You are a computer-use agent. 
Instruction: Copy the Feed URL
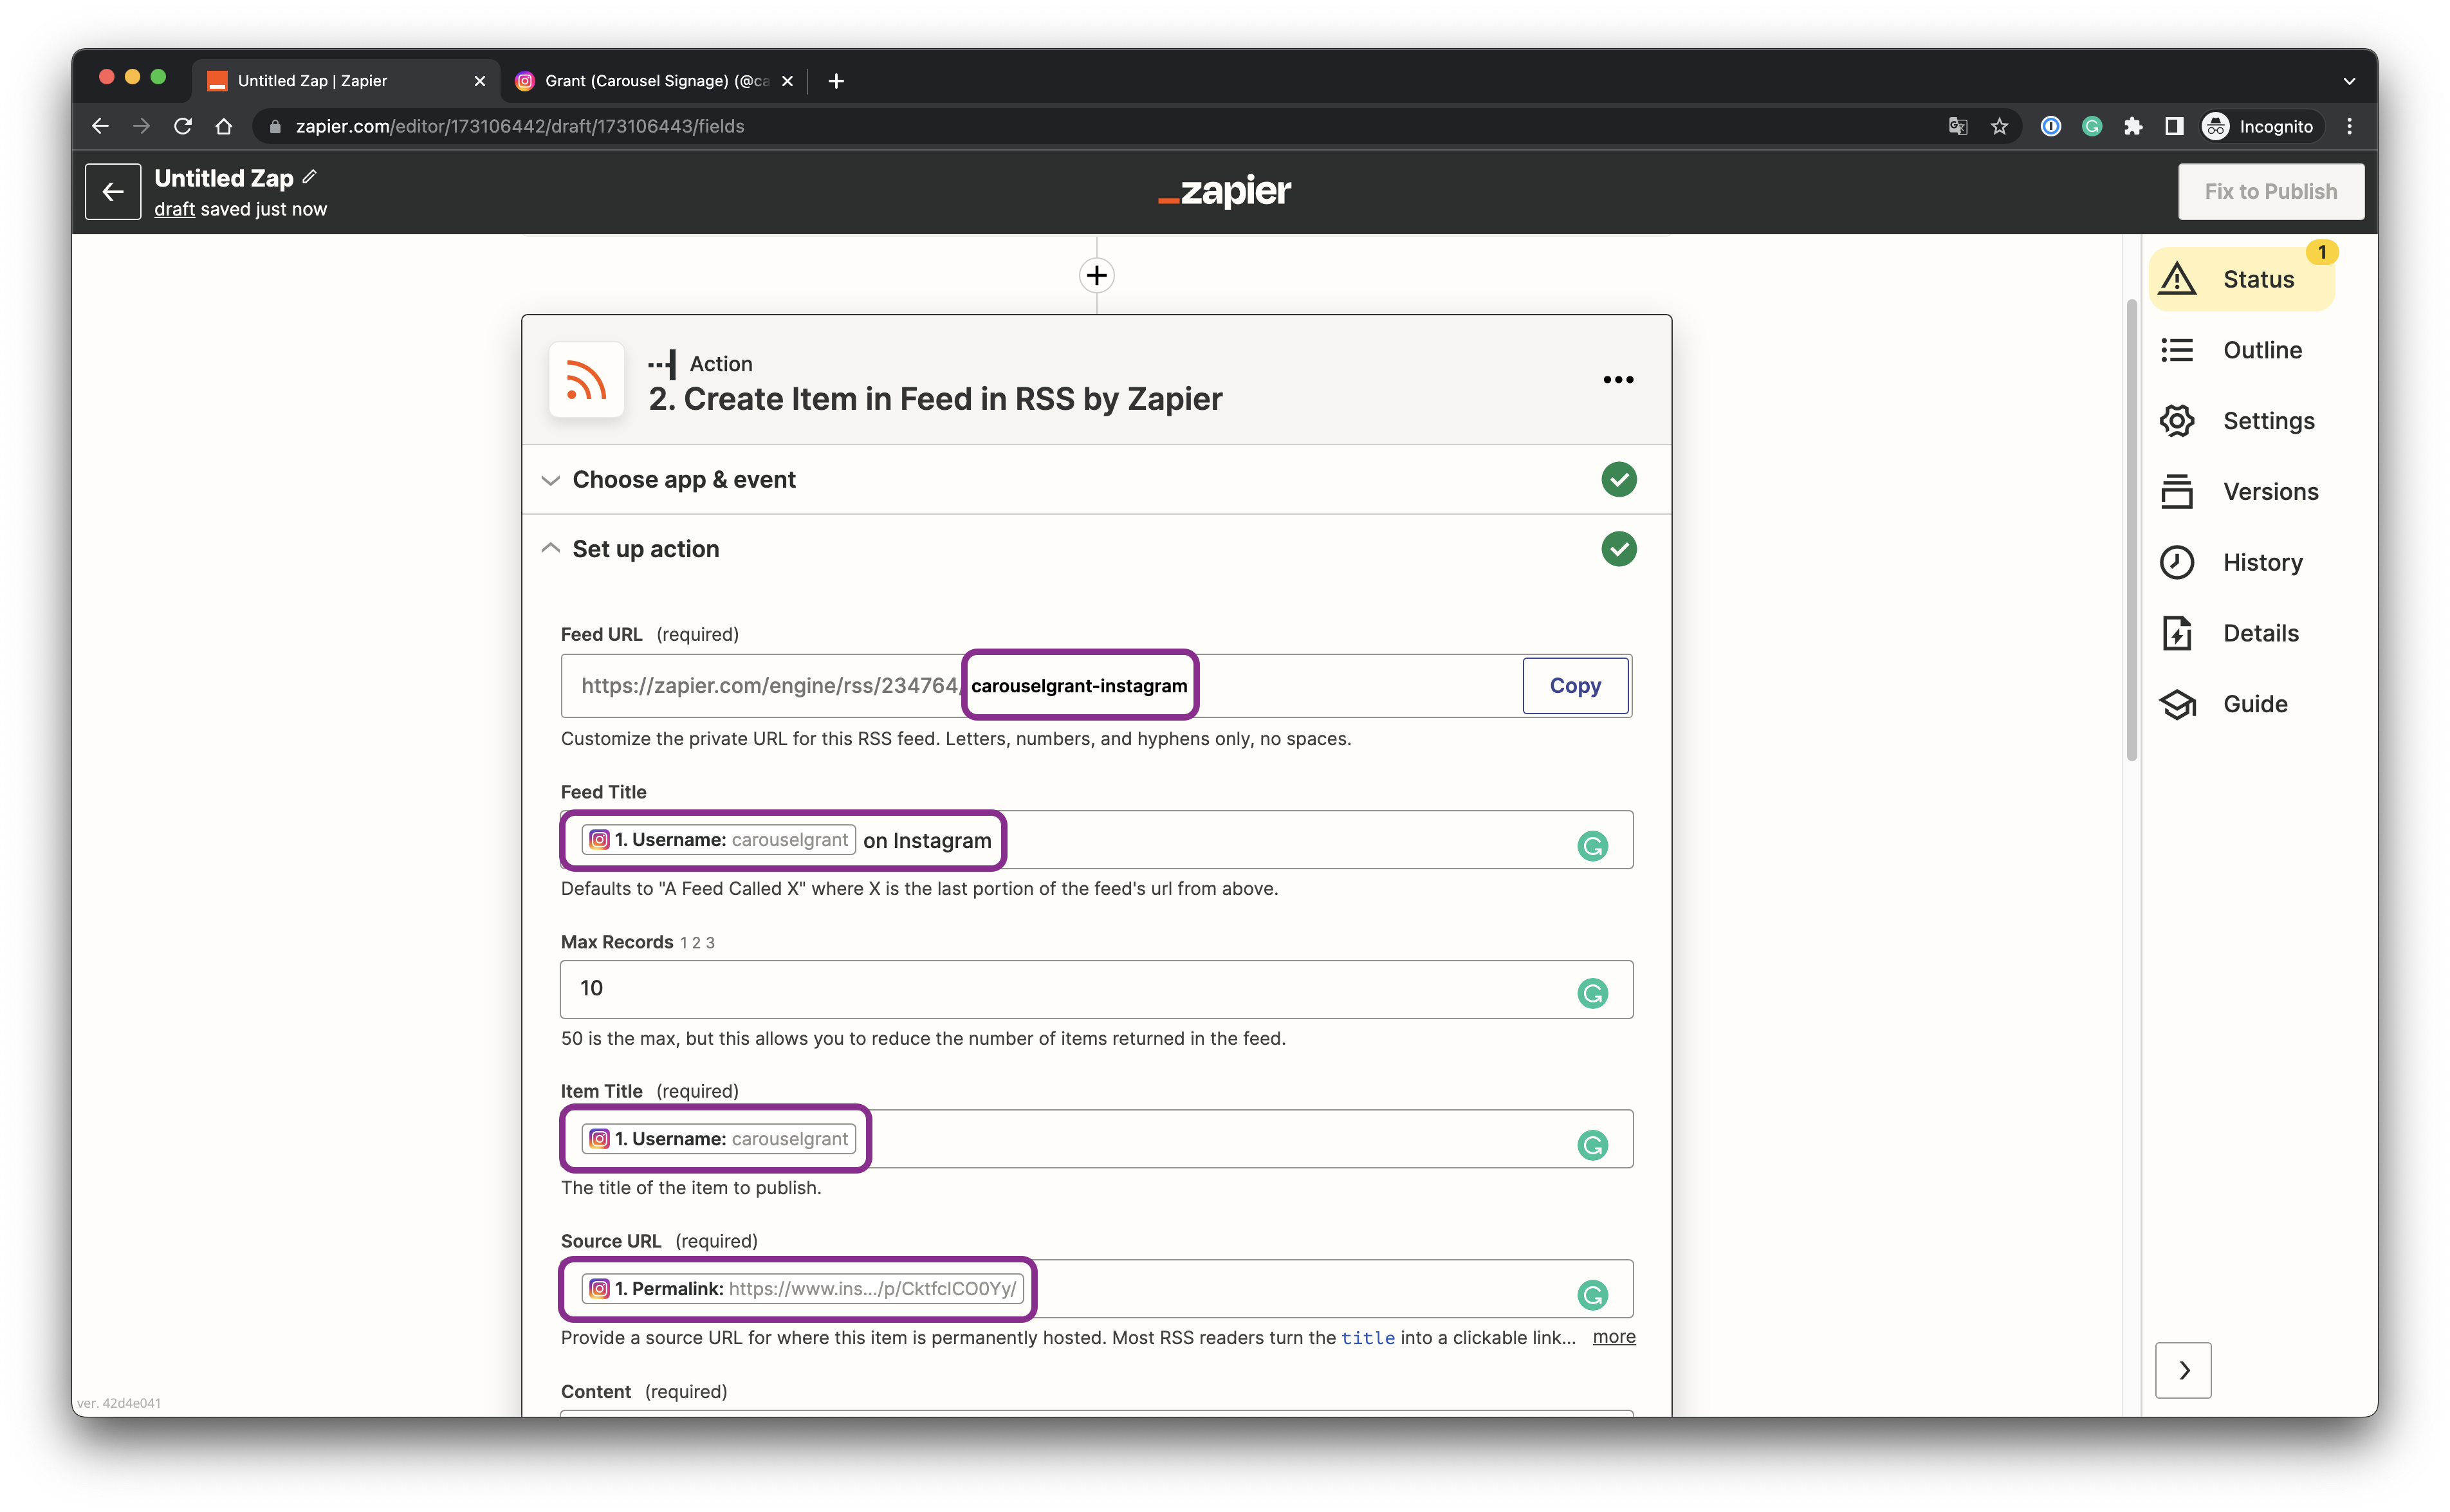point(1575,686)
